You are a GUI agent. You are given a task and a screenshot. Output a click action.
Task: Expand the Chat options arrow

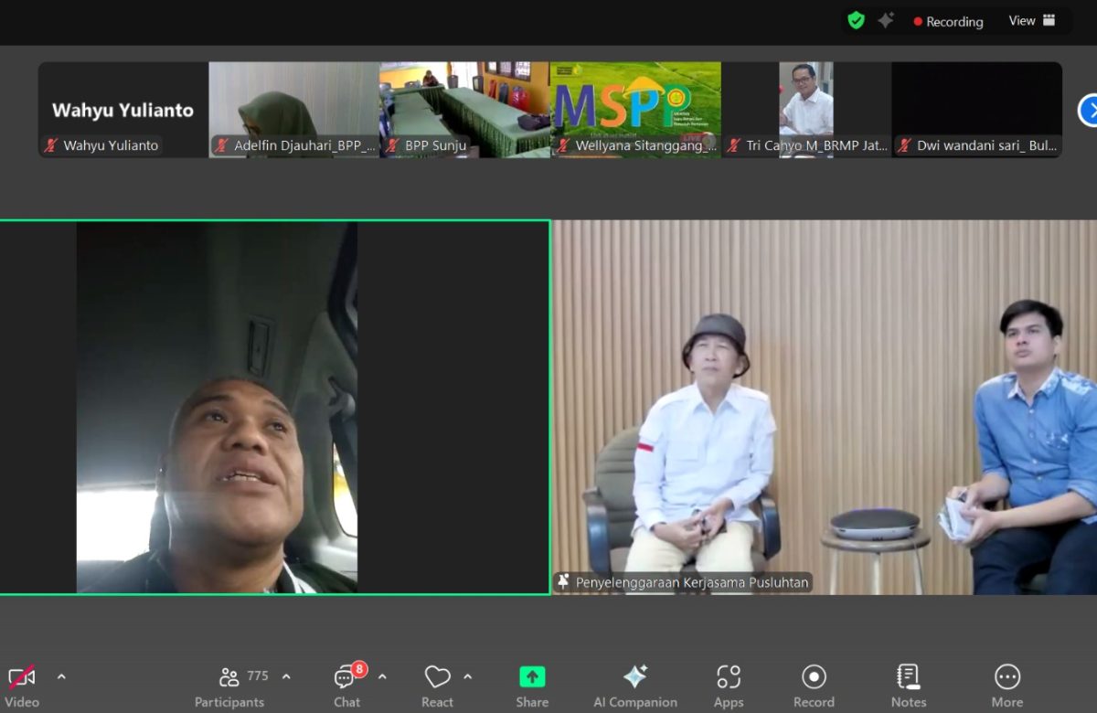[x=382, y=676]
